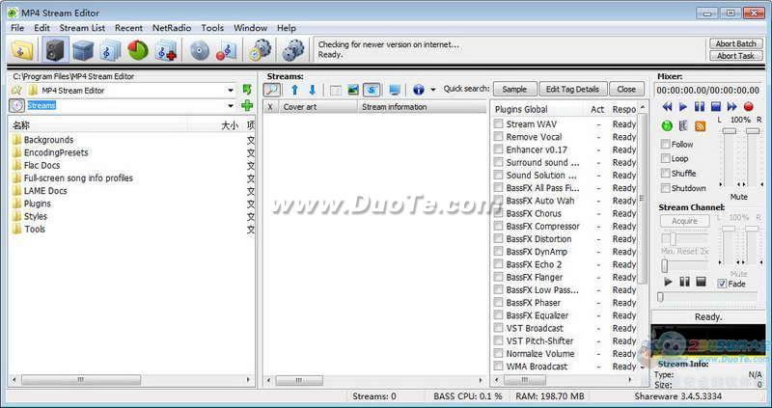Open the Edit menu
This screenshot has width=772, height=408.
[x=41, y=28]
